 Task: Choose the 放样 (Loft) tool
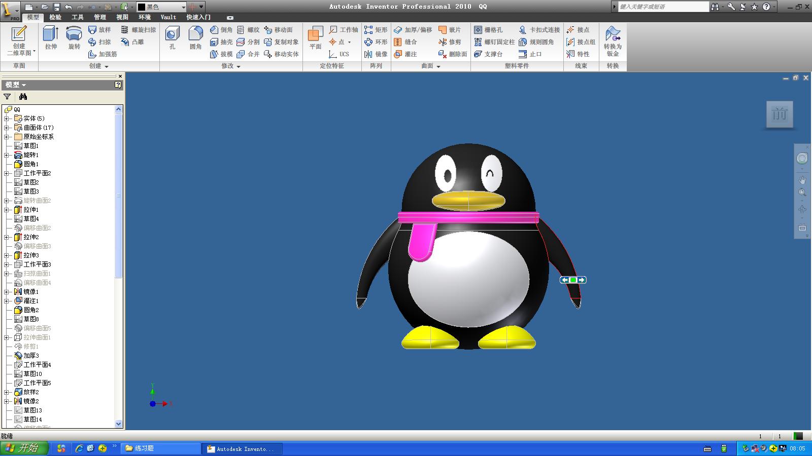pyautogui.click(x=99, y=30)
